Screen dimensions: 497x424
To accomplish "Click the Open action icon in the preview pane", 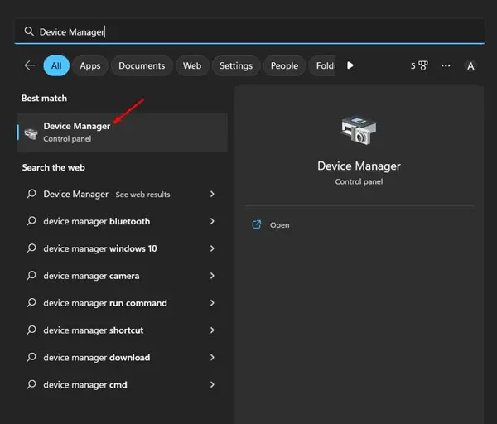I will tap(257, 224).
